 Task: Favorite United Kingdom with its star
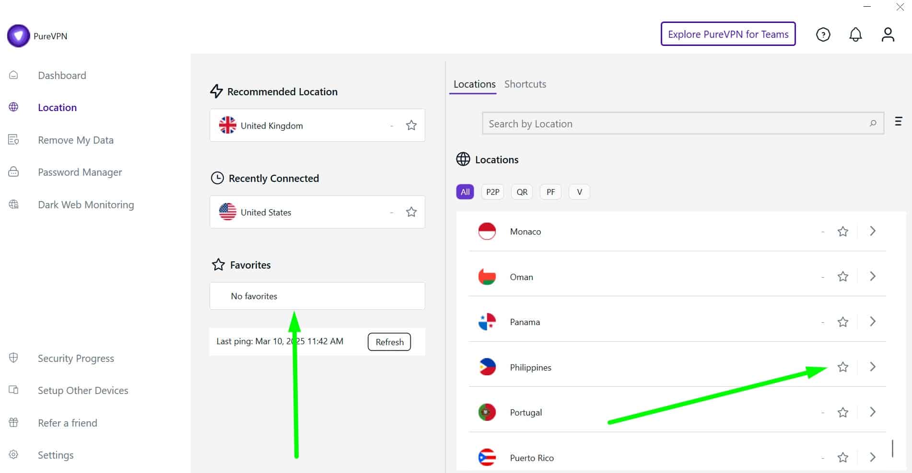pos(411,125)
